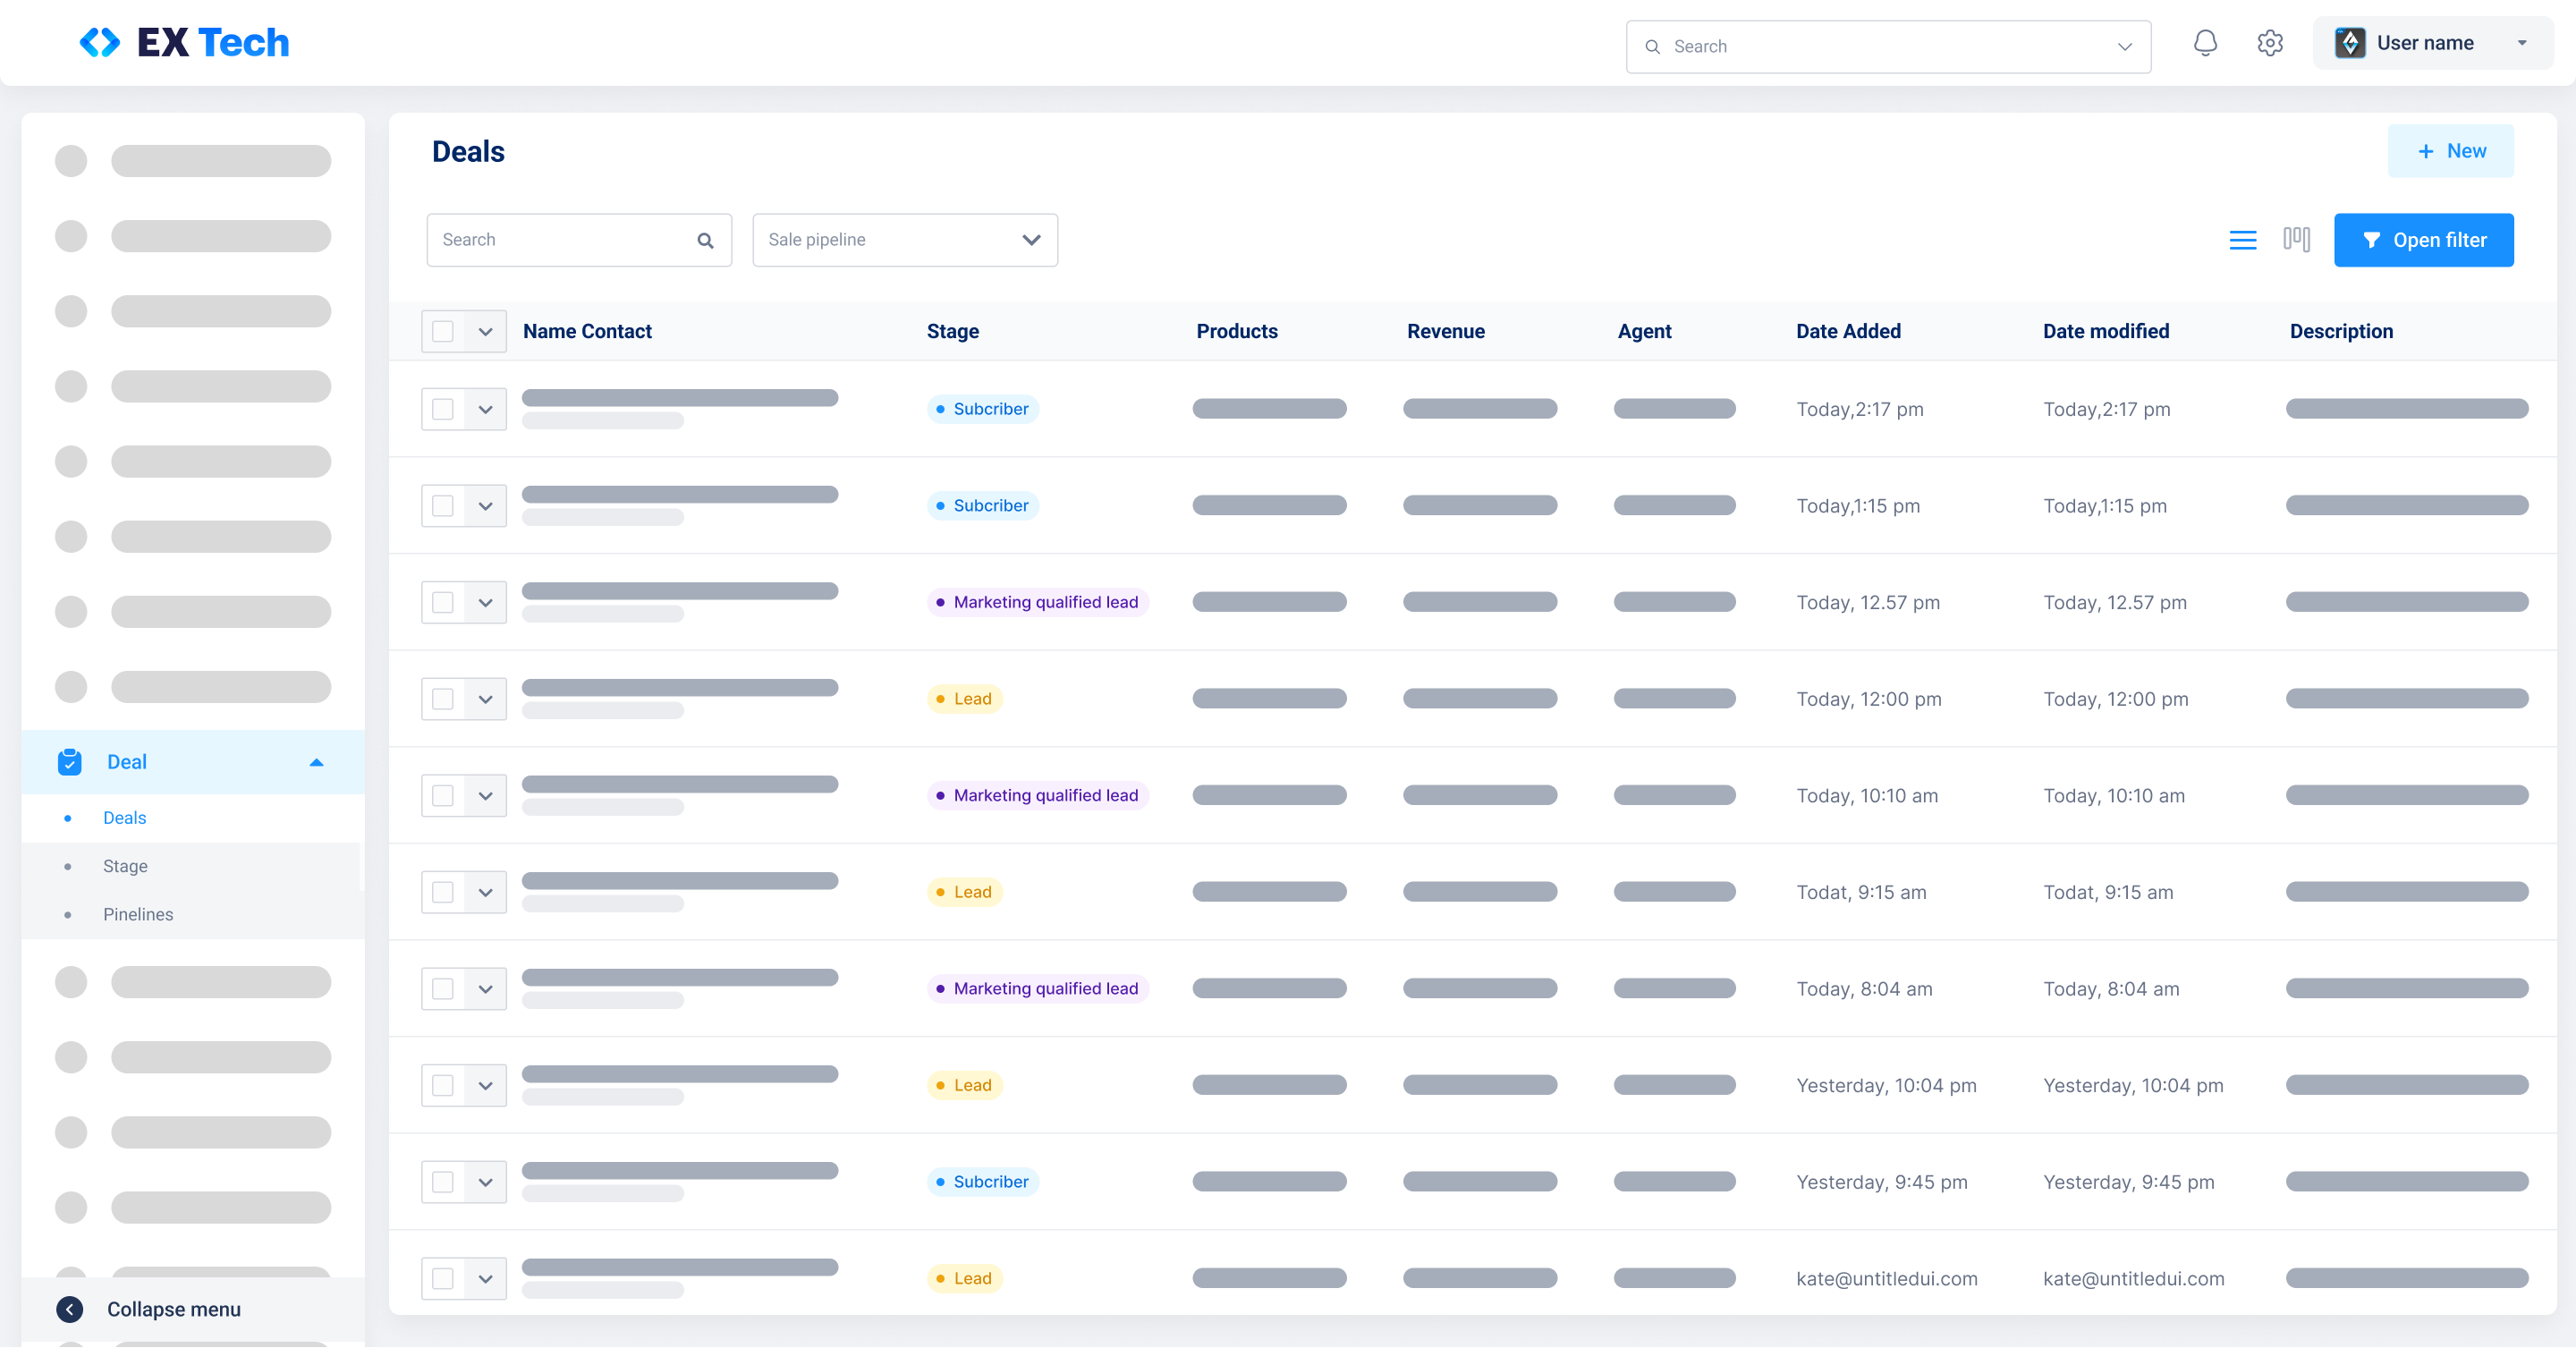Click the Collapse menu arrow icon
This screenshot has width=2576, height=1348.
(x=70, y=1309)
